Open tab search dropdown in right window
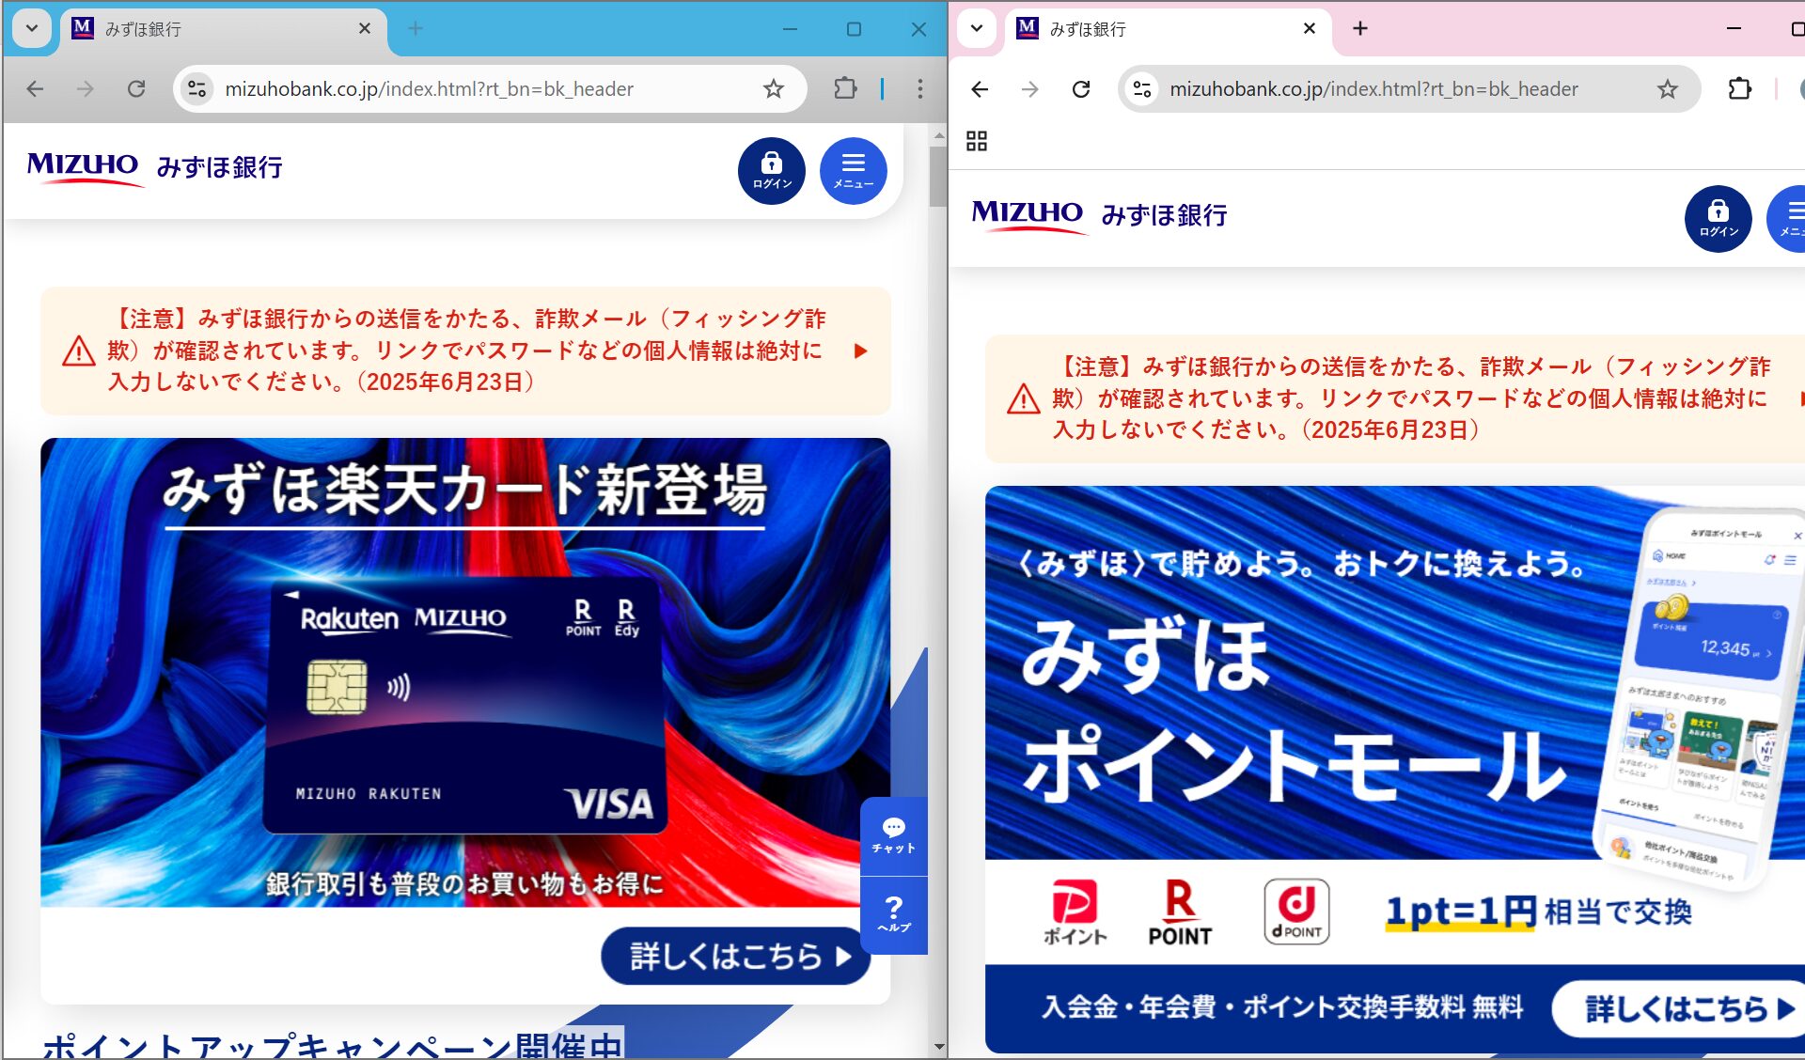Screen dimensions: 1805x1060 (977, 28)
